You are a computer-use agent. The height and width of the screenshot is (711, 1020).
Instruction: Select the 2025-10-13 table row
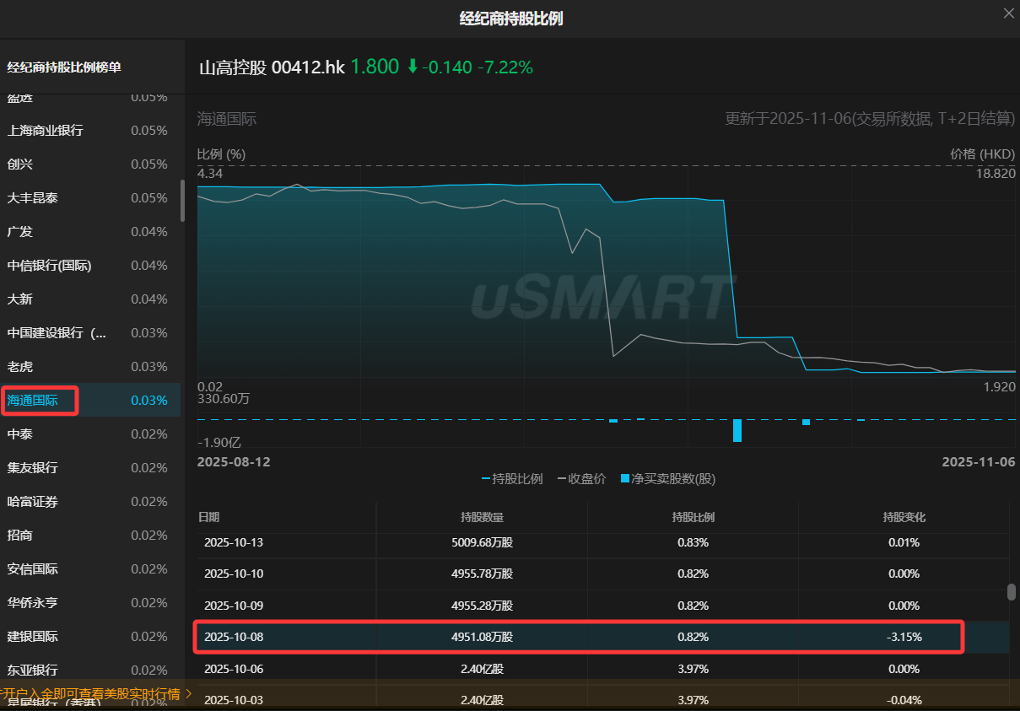tap(603, 542)
